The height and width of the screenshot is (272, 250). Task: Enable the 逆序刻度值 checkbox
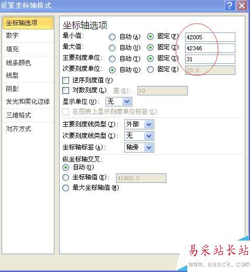[x=66, y=80]
